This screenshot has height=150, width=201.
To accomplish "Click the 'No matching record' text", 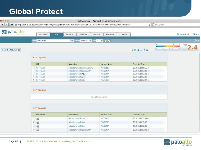I will click(x=99, y=97).
